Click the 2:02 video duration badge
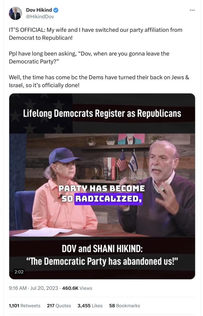 pyautogui.click(x=19, y=272)
